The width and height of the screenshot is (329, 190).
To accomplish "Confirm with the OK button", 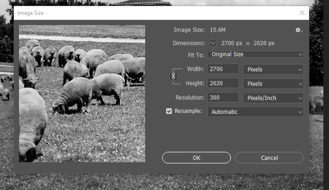I will (x=196, y=158).
